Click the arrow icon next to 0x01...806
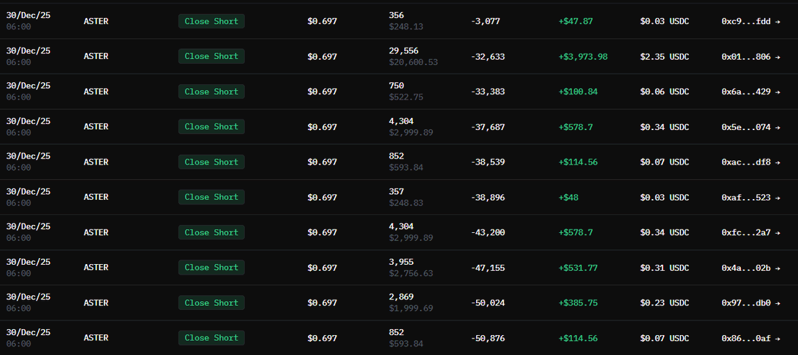Screen dimensions: 798x355 point(777,56)
